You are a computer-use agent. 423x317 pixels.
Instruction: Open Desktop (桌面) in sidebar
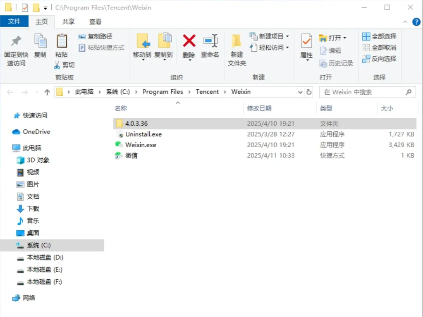(x=28, y=233)
